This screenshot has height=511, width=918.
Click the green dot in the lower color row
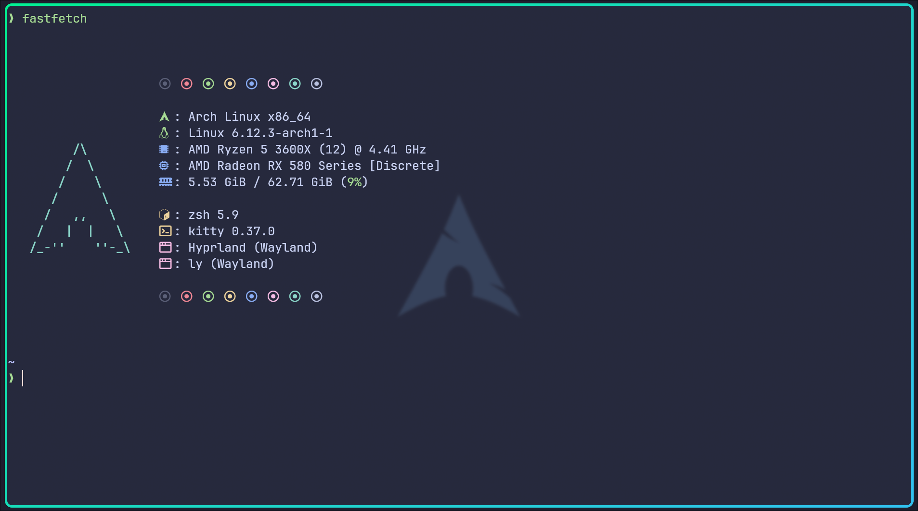coord(208,296)
